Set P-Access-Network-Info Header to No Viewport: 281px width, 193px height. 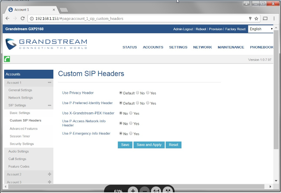pyautogui.click(x=121, y=123)
